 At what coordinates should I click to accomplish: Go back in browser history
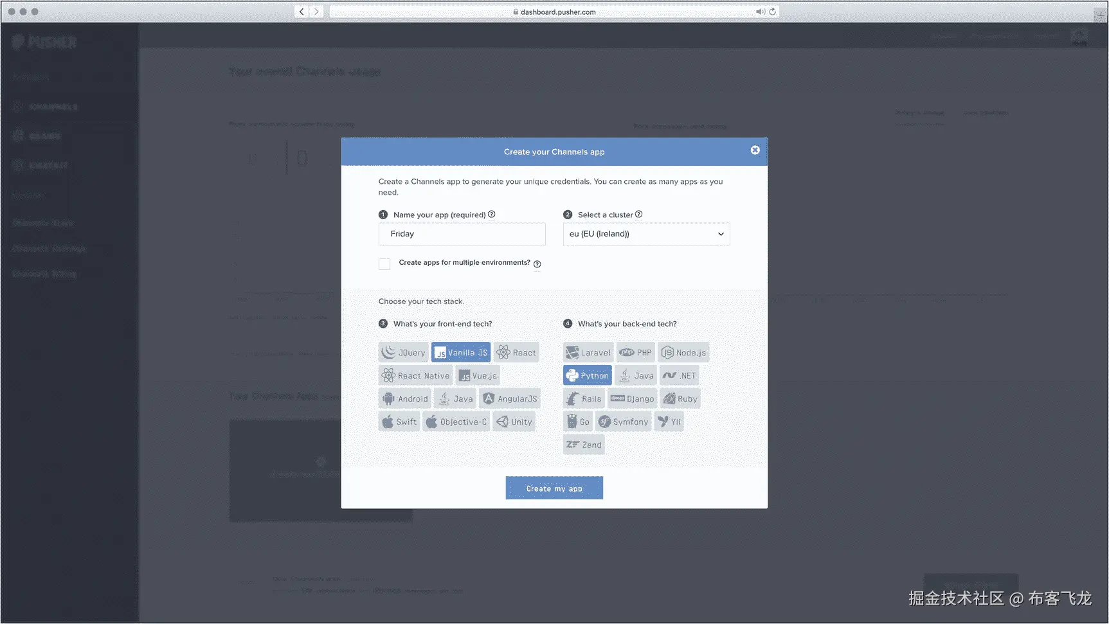[x=302, y=12]
